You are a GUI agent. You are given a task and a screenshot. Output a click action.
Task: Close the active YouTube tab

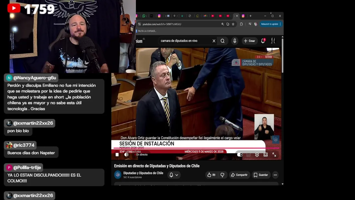click(x=237, y=16)
